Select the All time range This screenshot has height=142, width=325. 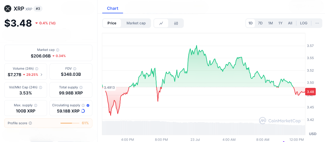click(290, 23)
